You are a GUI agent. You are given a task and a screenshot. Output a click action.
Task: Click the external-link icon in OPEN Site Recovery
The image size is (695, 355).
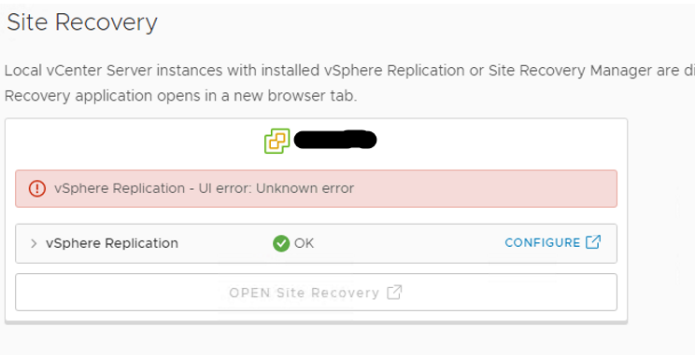click(x=394, y=293)
